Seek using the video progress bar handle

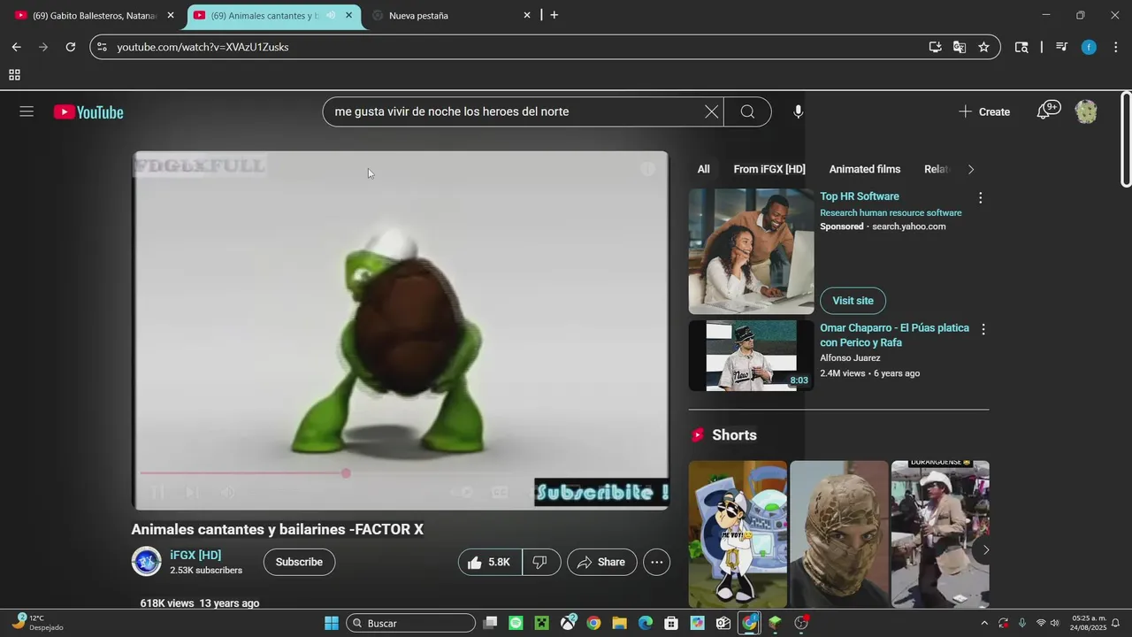[346, 473]
